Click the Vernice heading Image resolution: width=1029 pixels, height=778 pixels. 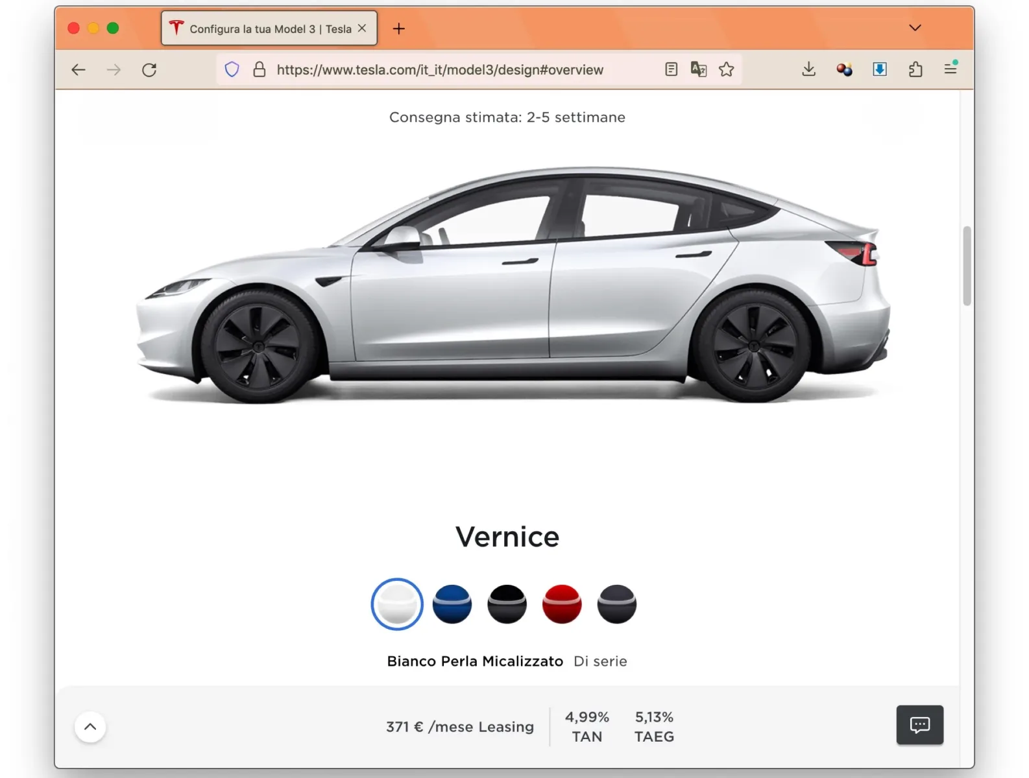coord(507,537)
